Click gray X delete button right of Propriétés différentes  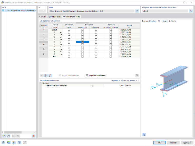(137, 75)
